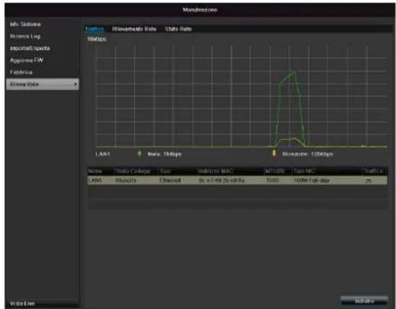
Task: Click the Traffico column header
Action: click(373, 171)
